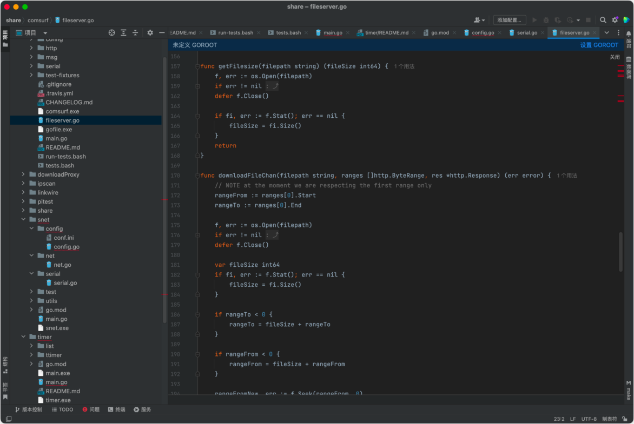Viewport: 634px width, 424px height.
Task: Expand the http folder
Action: pyautogui.click(x=31, y=48)
